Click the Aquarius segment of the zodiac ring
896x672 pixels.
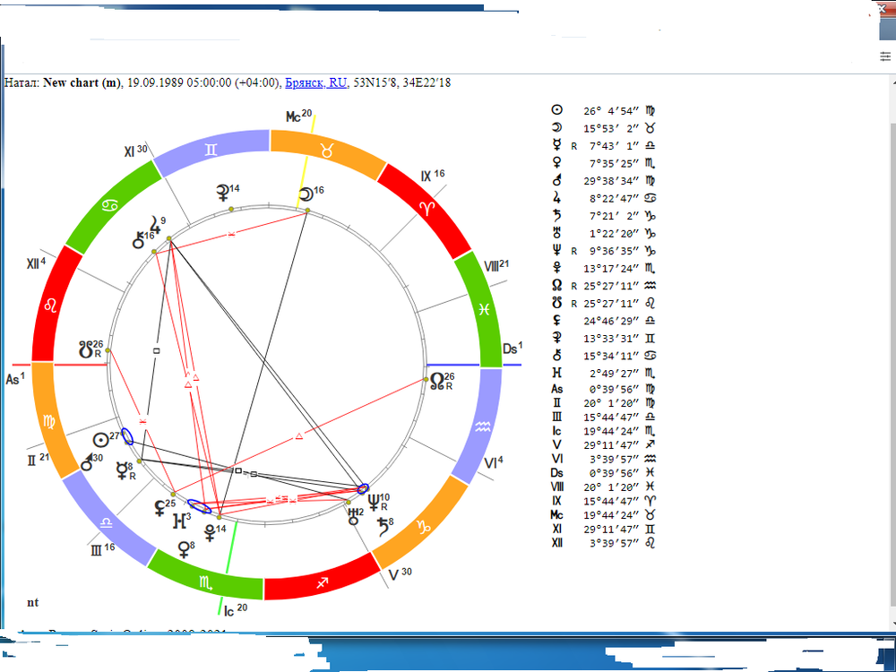[x=482, y=426]
